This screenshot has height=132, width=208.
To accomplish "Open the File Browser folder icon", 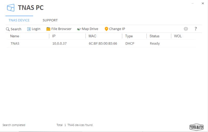I will 48,29.
